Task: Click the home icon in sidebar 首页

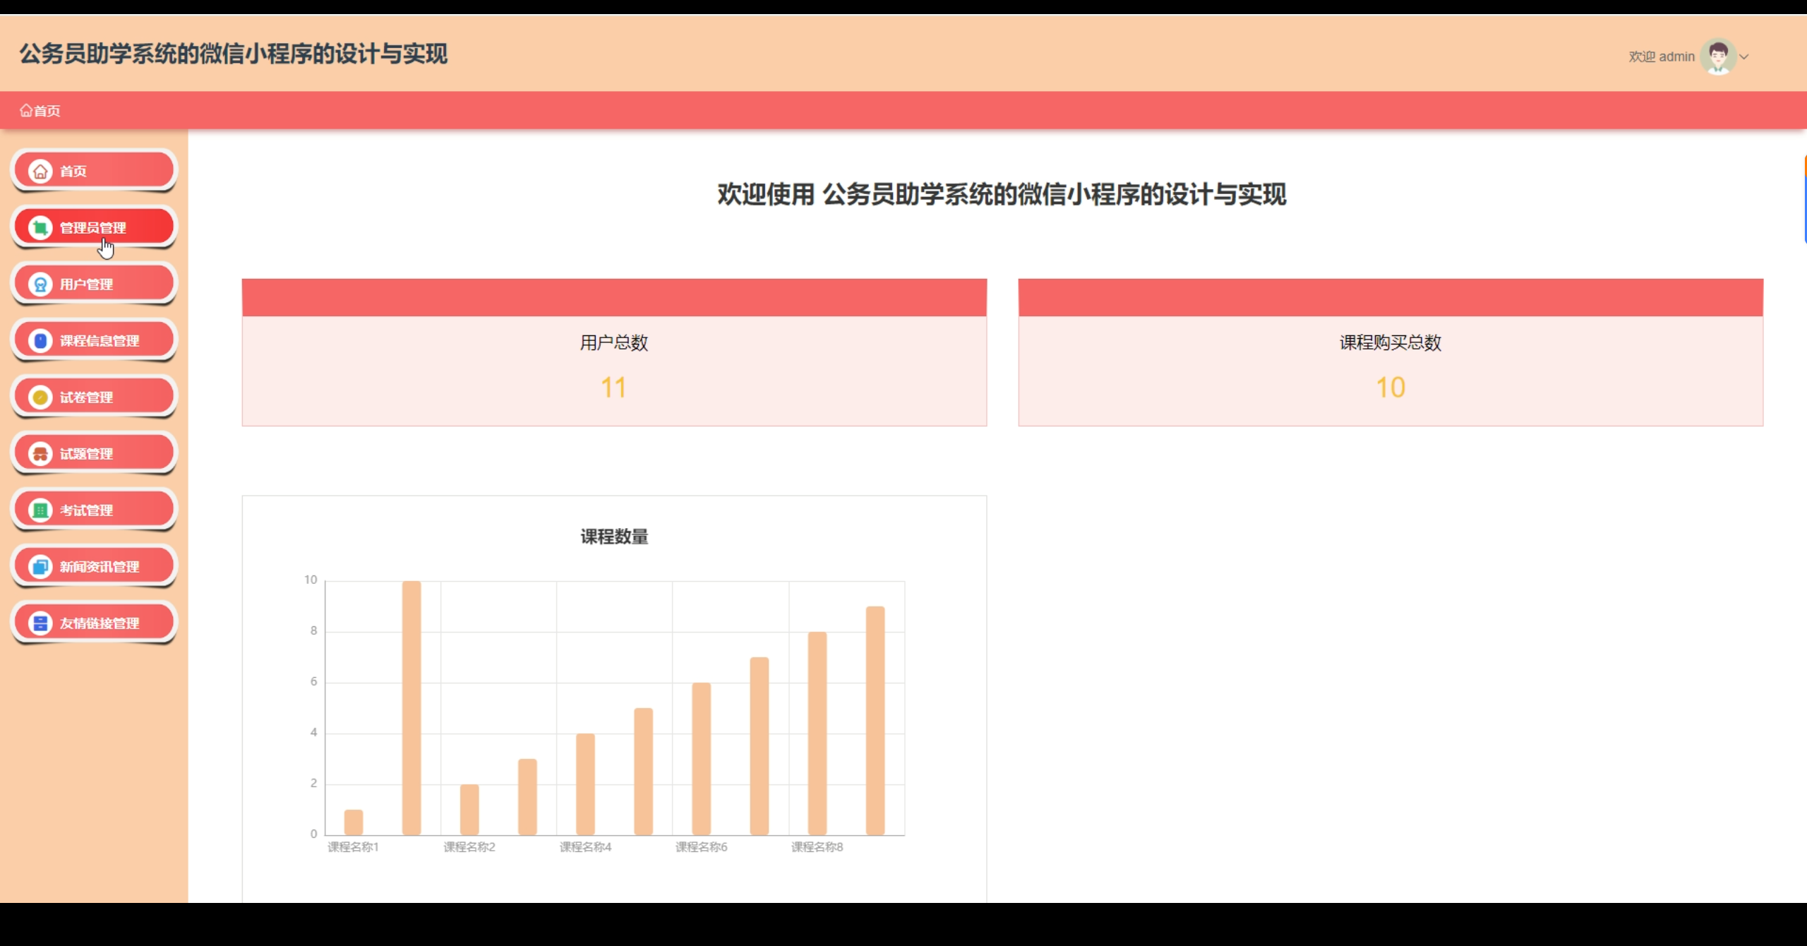Action: (x=40, y=172)
